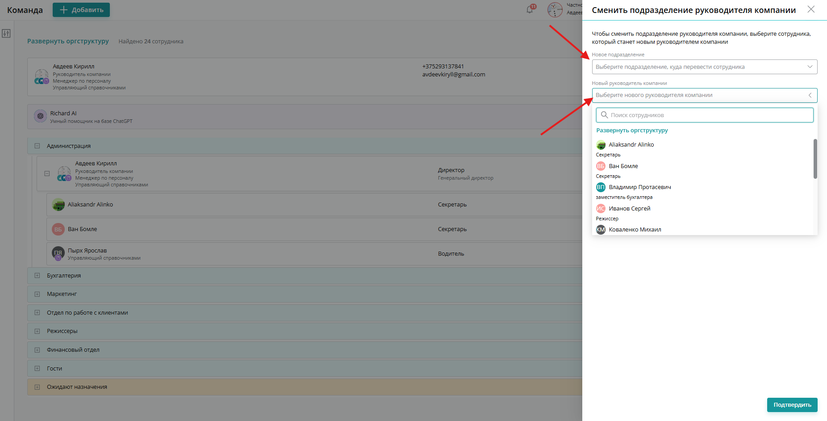Focus the Поиск сотрудников search field

click(x=704, y=115)
